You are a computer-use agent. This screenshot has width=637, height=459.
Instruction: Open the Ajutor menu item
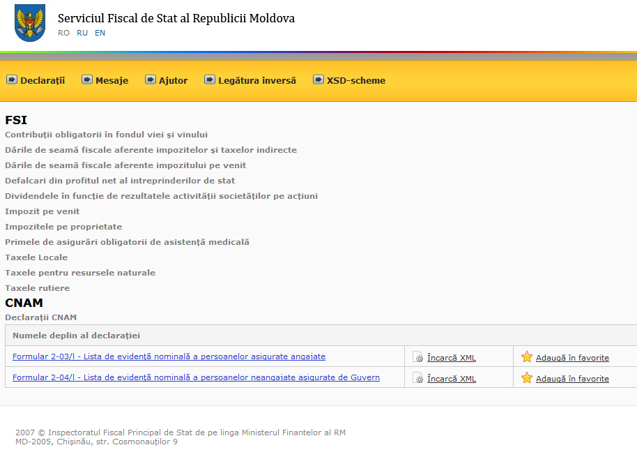tap(173, 80)
